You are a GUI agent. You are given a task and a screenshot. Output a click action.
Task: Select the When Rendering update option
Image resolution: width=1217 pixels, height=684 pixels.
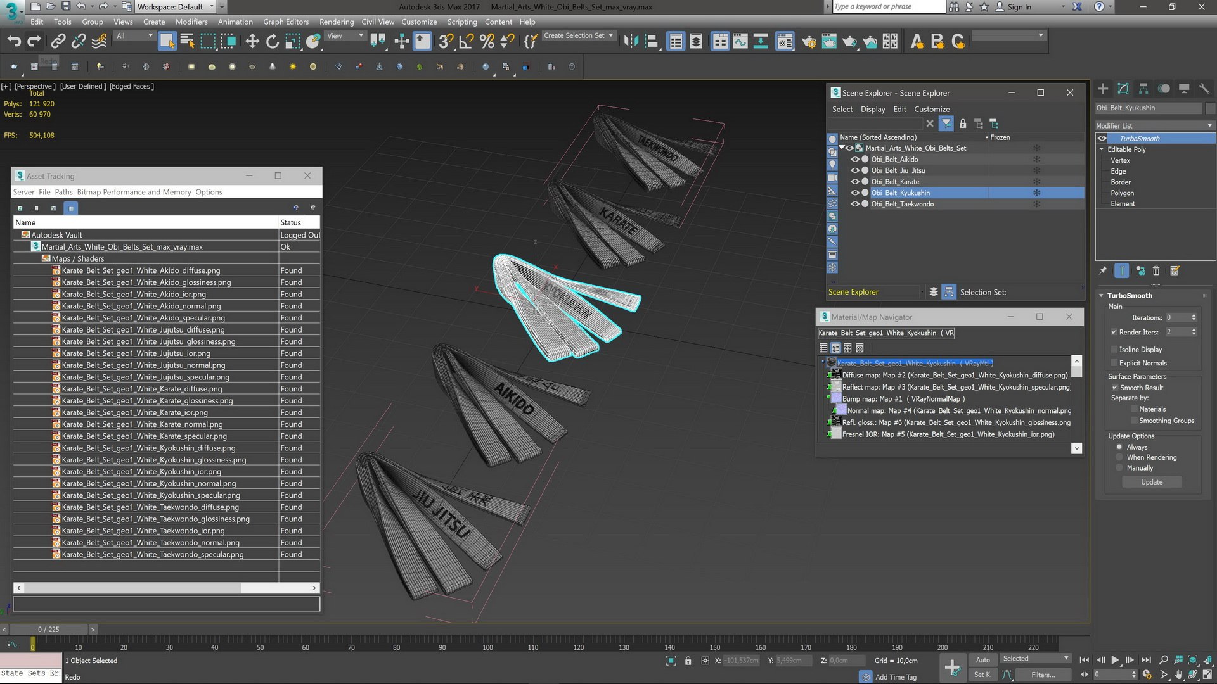1119,457
